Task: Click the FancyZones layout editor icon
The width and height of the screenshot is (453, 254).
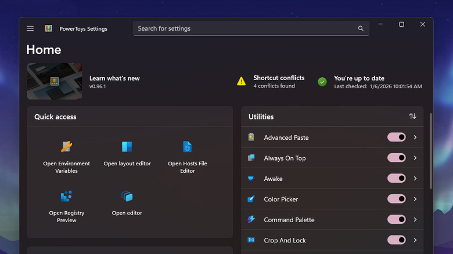Action: (x=127, y=147)
